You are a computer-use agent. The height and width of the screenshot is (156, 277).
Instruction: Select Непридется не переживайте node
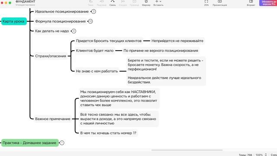(177, 41)
